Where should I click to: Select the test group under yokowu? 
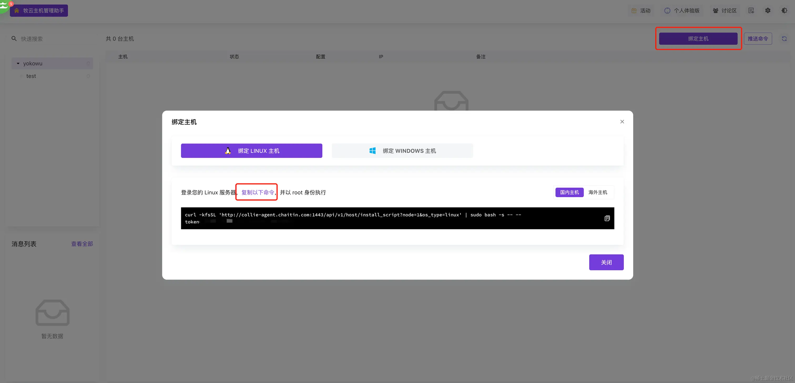coord(31,76)
